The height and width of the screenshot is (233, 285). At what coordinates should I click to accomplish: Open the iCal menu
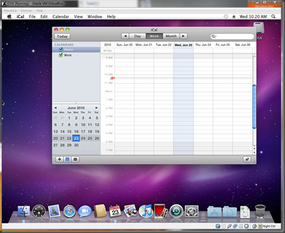tap(21, 16)
